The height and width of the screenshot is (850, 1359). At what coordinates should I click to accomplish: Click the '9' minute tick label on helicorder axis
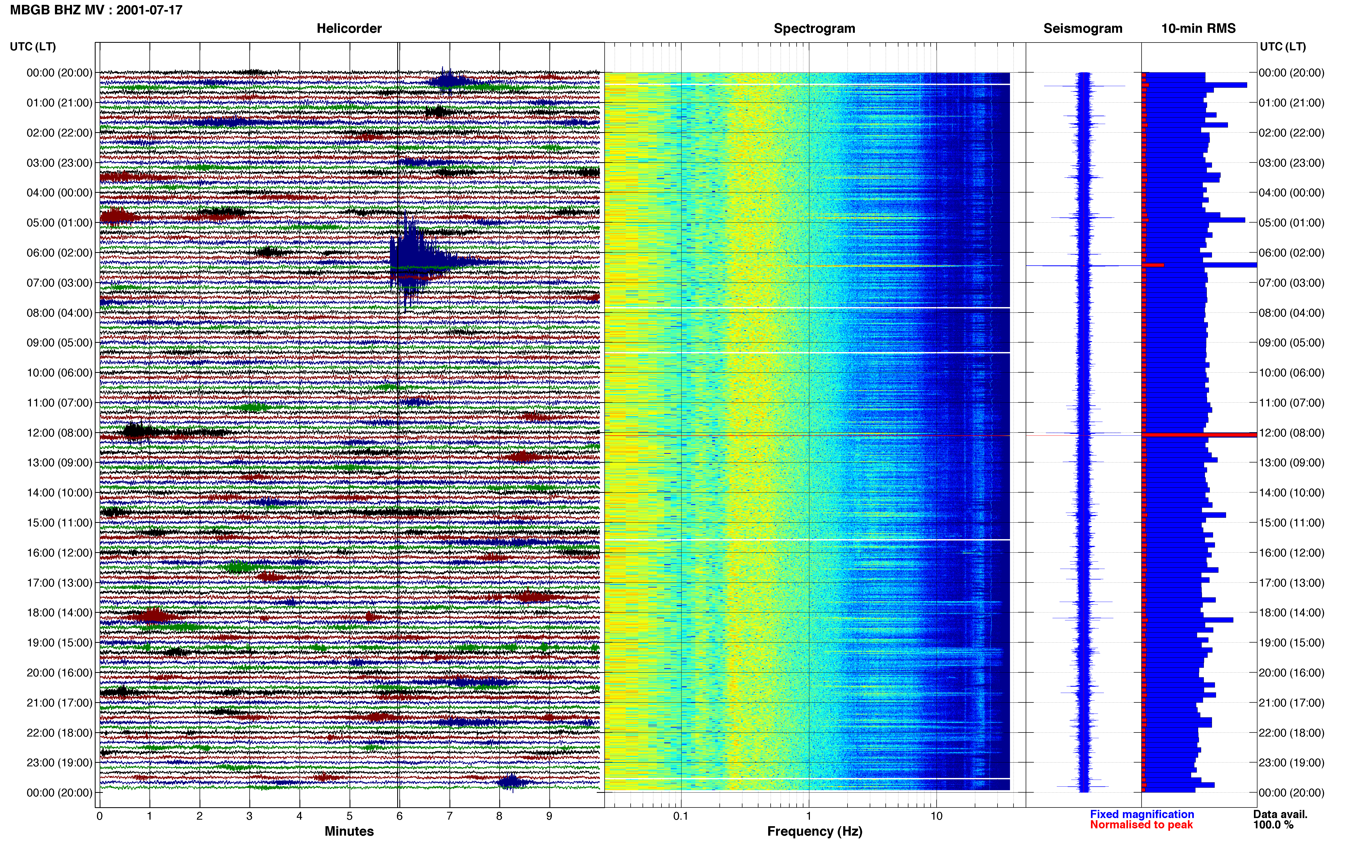(549, 816)
